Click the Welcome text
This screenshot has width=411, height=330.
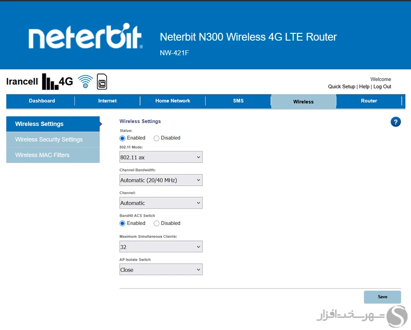[380, 79]
